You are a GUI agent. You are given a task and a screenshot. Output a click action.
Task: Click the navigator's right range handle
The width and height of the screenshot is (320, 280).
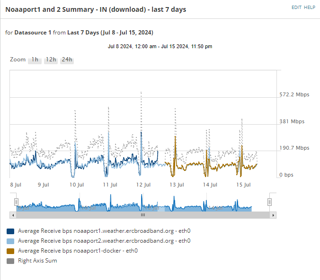tap(269, 202)
